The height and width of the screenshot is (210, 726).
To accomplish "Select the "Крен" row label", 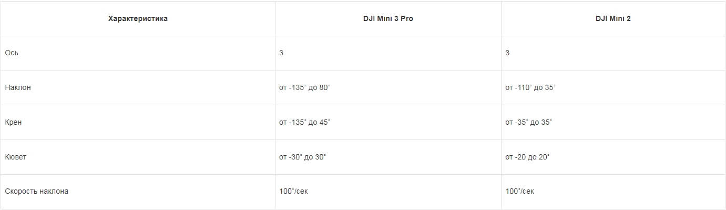I will 14,122.
